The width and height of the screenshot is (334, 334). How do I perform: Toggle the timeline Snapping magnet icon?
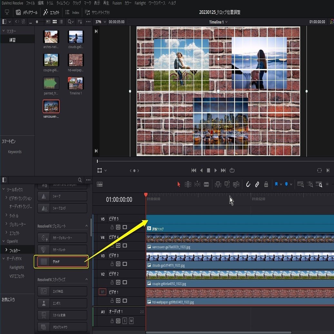248,184
